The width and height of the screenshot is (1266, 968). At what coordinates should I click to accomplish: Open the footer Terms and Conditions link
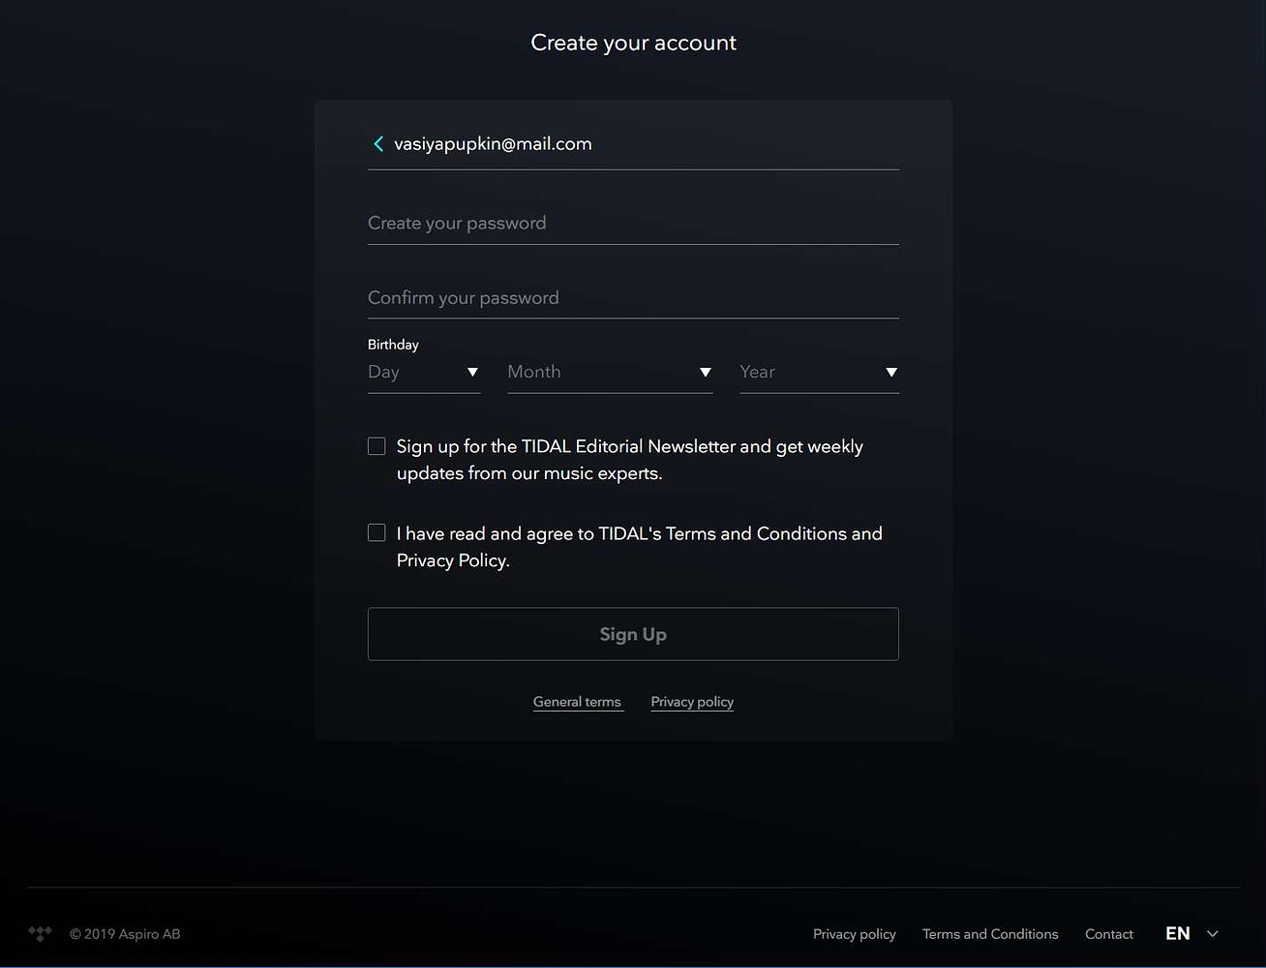coord(990,934)
